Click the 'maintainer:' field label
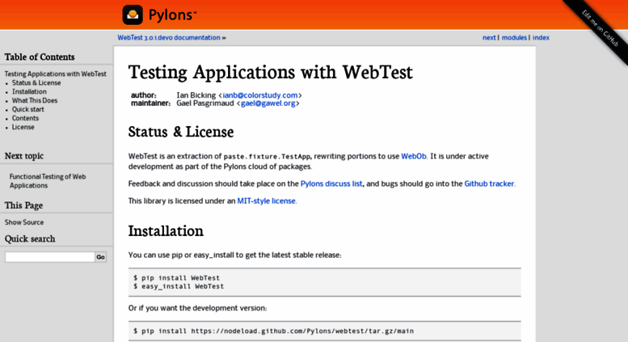The width and height of the screenshot is (628, 342). coord(150,103)
